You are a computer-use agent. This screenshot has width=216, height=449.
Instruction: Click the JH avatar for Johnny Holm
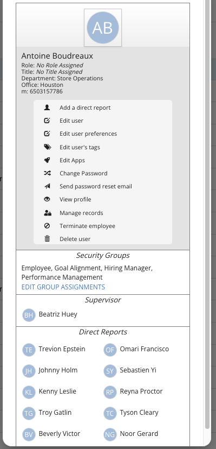(29, 371)
